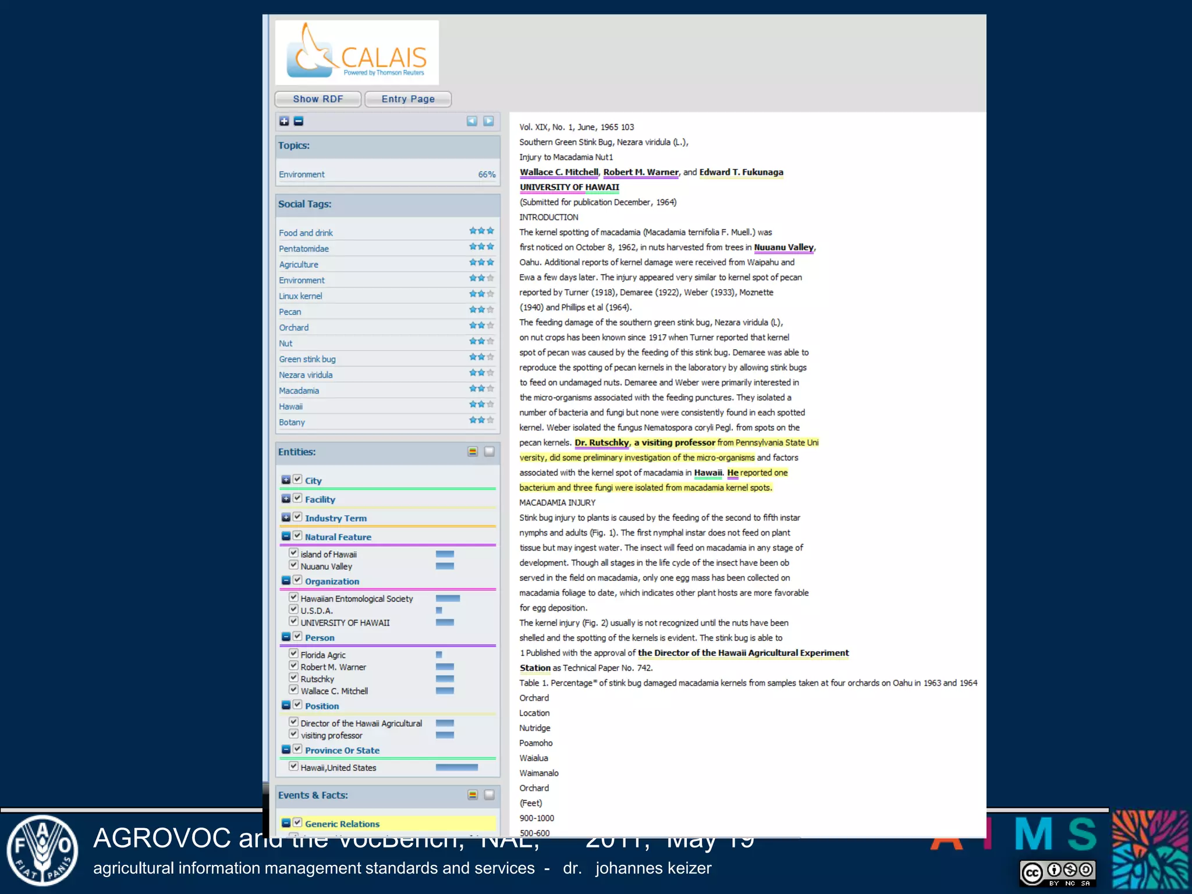Toggle the City checkbox
The image size is (1192, 894).
[x=297, y=479]
